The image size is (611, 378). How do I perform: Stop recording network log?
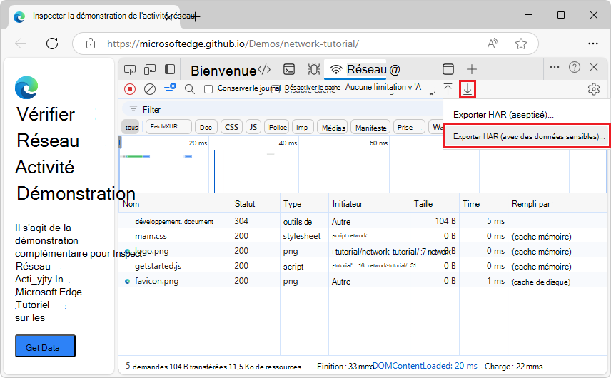coord(130,89)
